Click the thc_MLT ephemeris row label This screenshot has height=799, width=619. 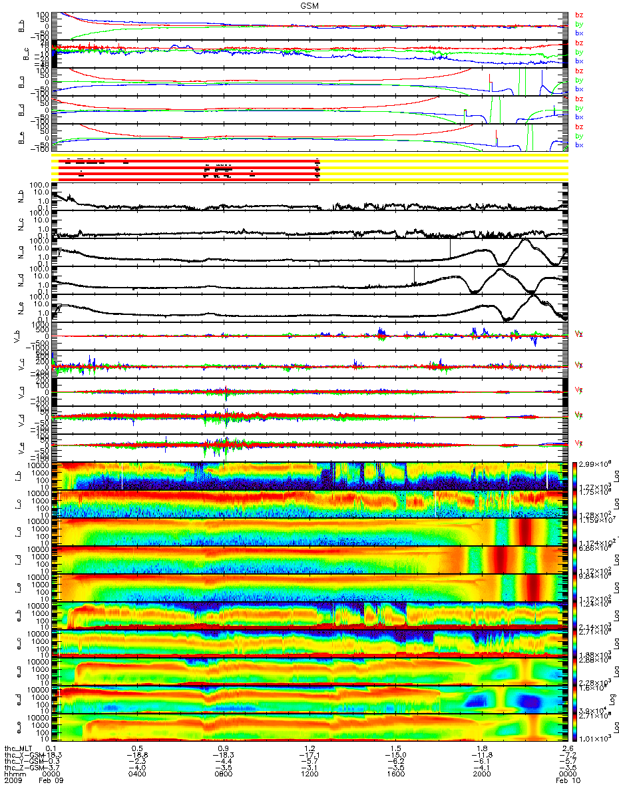tap(18, 748)
